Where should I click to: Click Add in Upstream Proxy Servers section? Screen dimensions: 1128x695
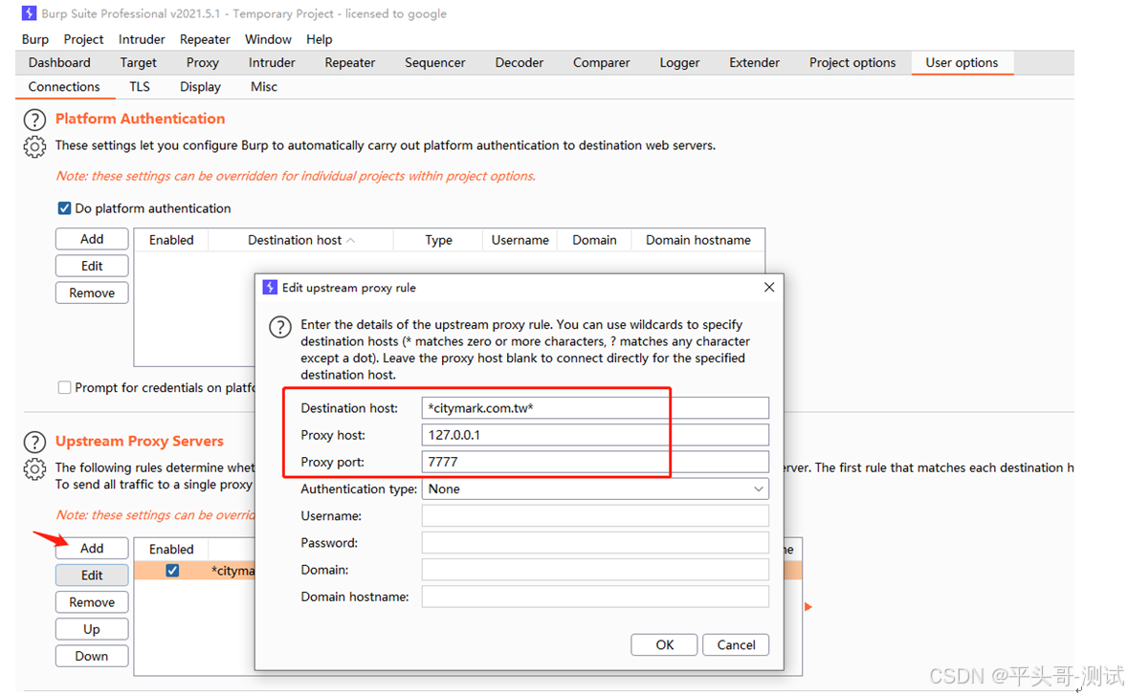click(x=92, y=549)
